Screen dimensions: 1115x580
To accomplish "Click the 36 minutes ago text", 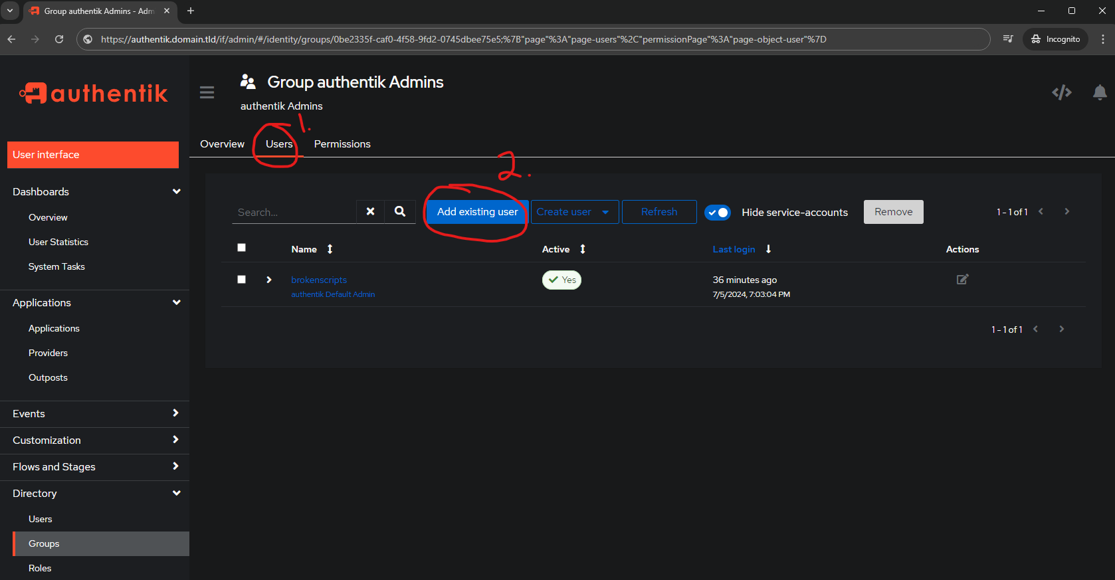I will pyautogui.click(x=744, y=280).
